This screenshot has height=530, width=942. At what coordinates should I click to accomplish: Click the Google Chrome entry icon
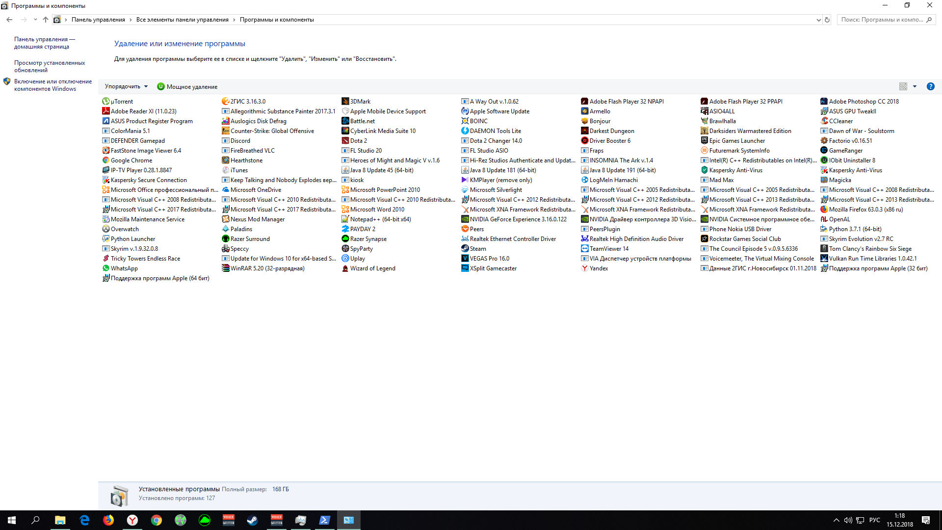[105, 160]
